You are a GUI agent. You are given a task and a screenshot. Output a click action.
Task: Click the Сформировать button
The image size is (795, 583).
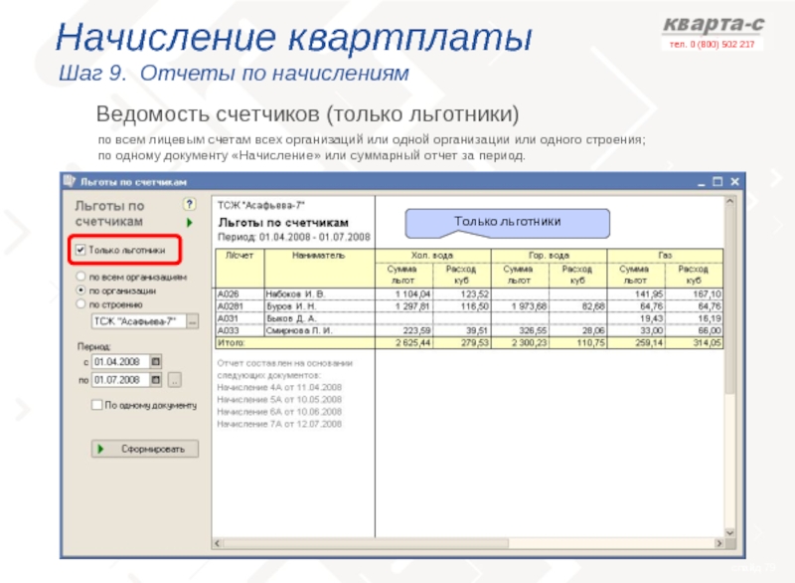[x=144, y=449]
